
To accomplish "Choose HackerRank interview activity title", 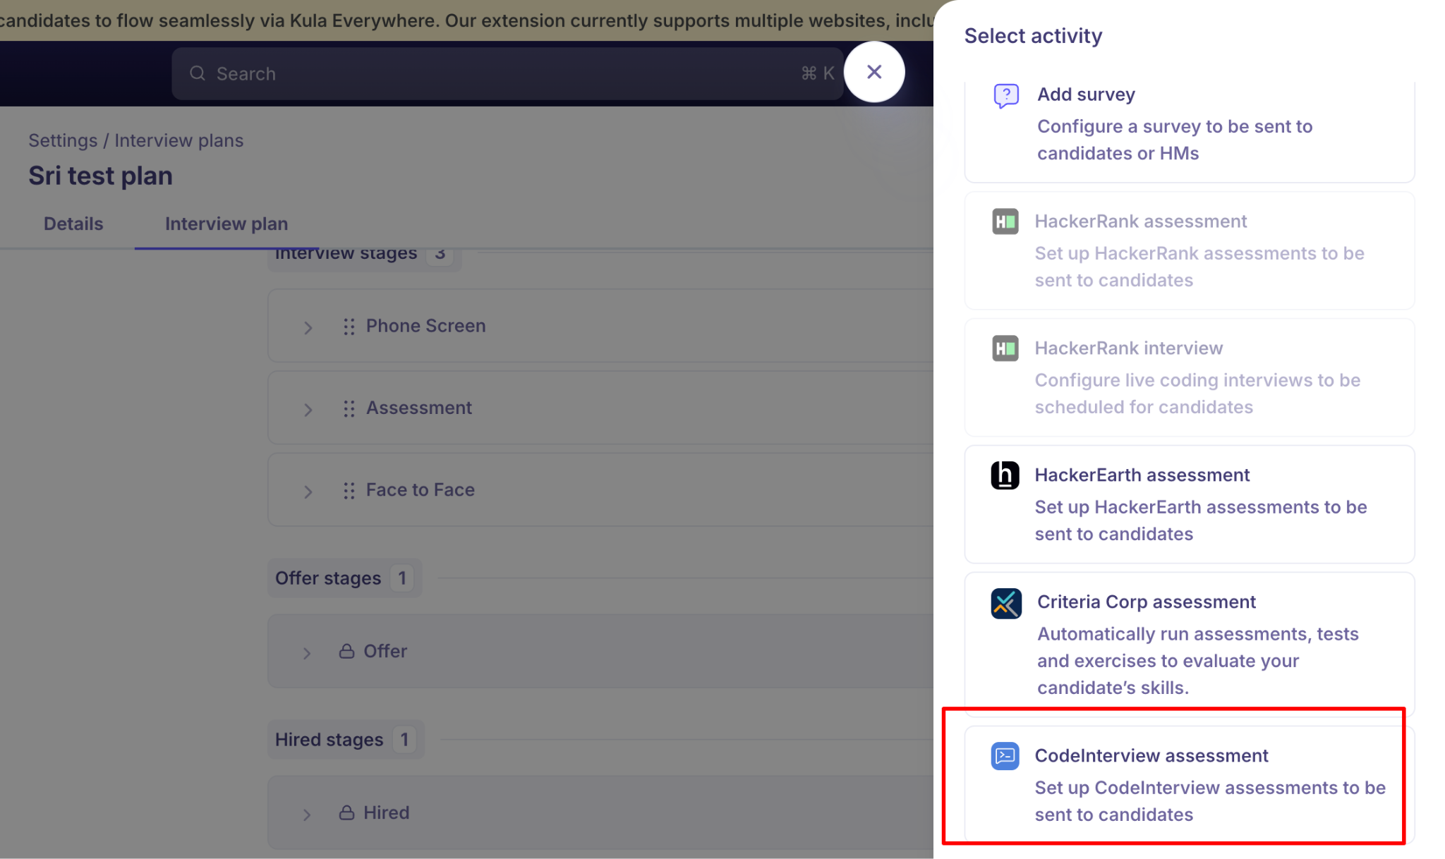I will coord(1128,348).
